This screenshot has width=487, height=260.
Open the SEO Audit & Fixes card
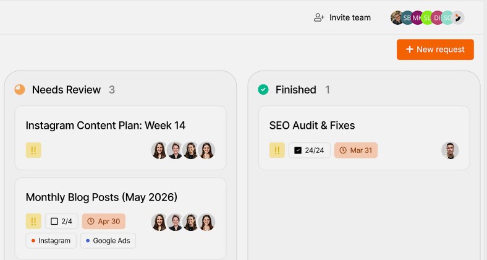(x=363, y=138)
